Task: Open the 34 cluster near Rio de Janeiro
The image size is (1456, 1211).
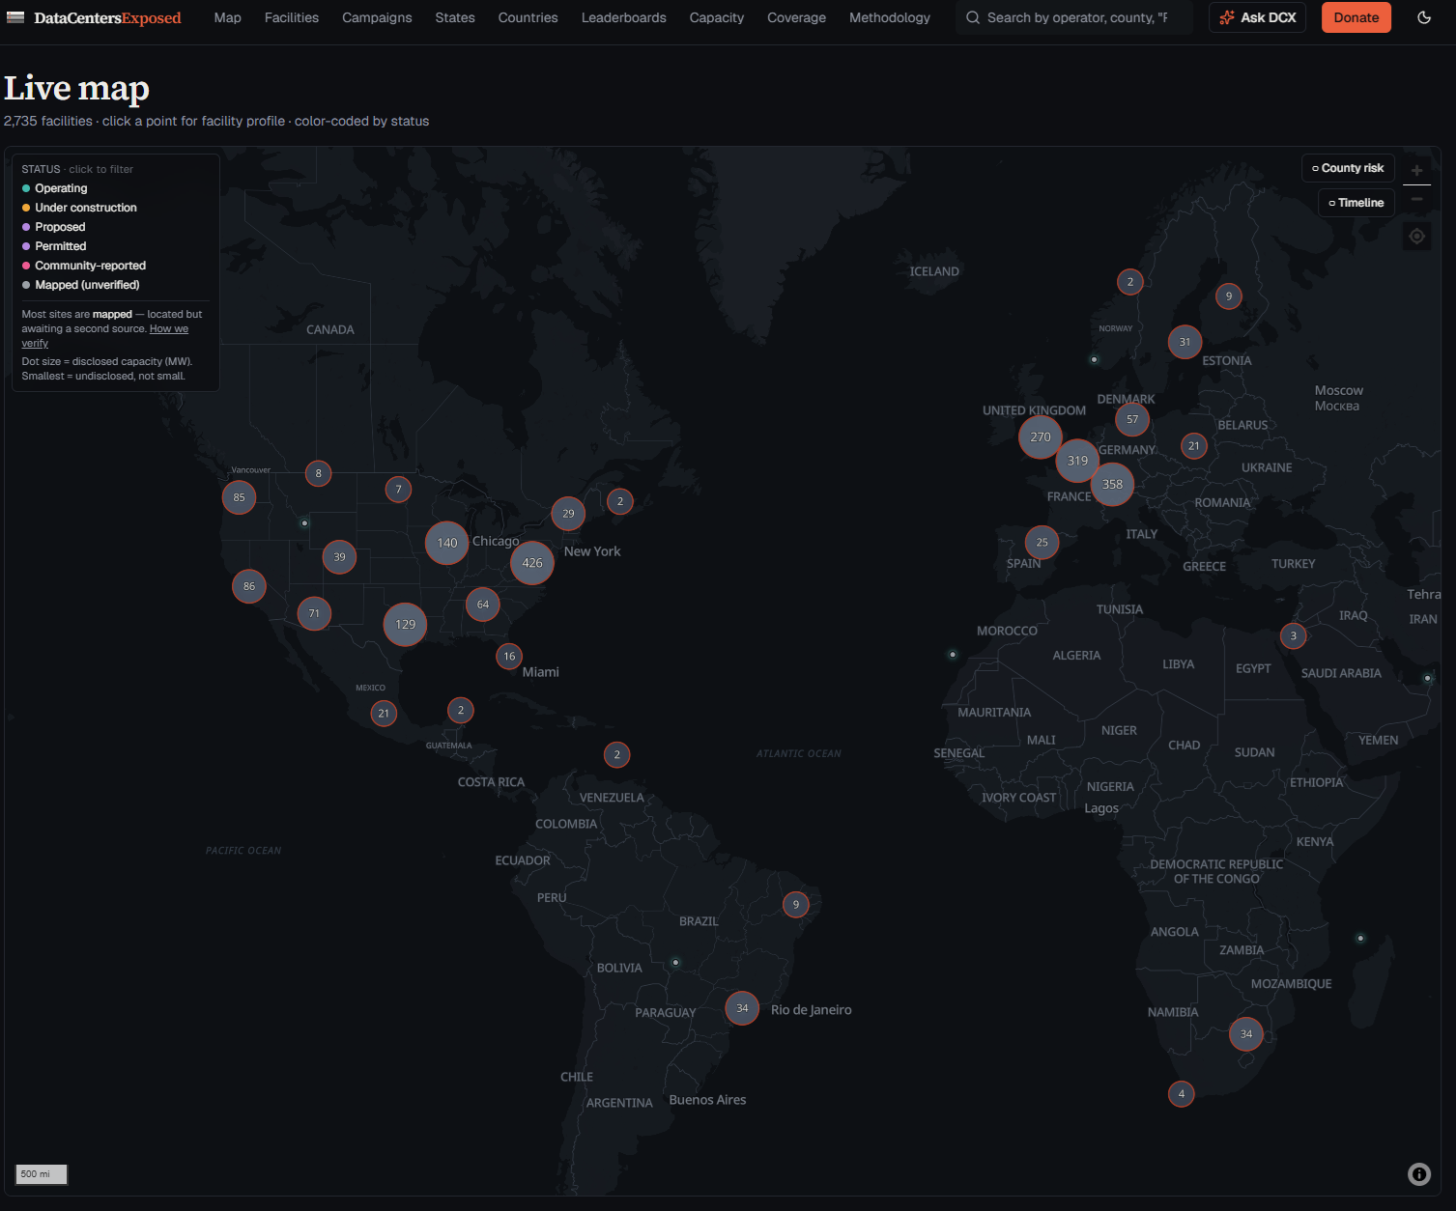Action: click(x=742, y=1008)
